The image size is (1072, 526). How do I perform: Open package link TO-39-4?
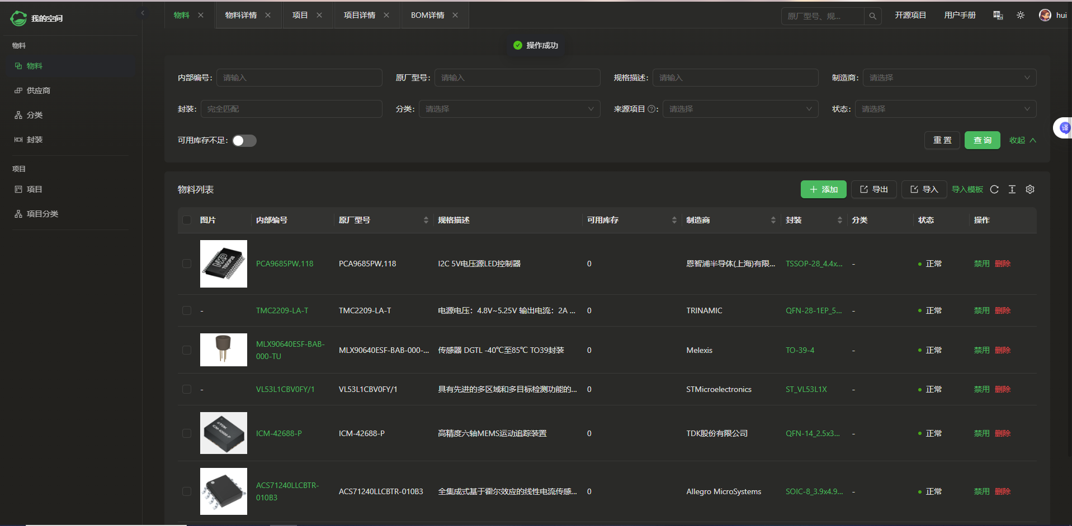click(x=800, y=350)
